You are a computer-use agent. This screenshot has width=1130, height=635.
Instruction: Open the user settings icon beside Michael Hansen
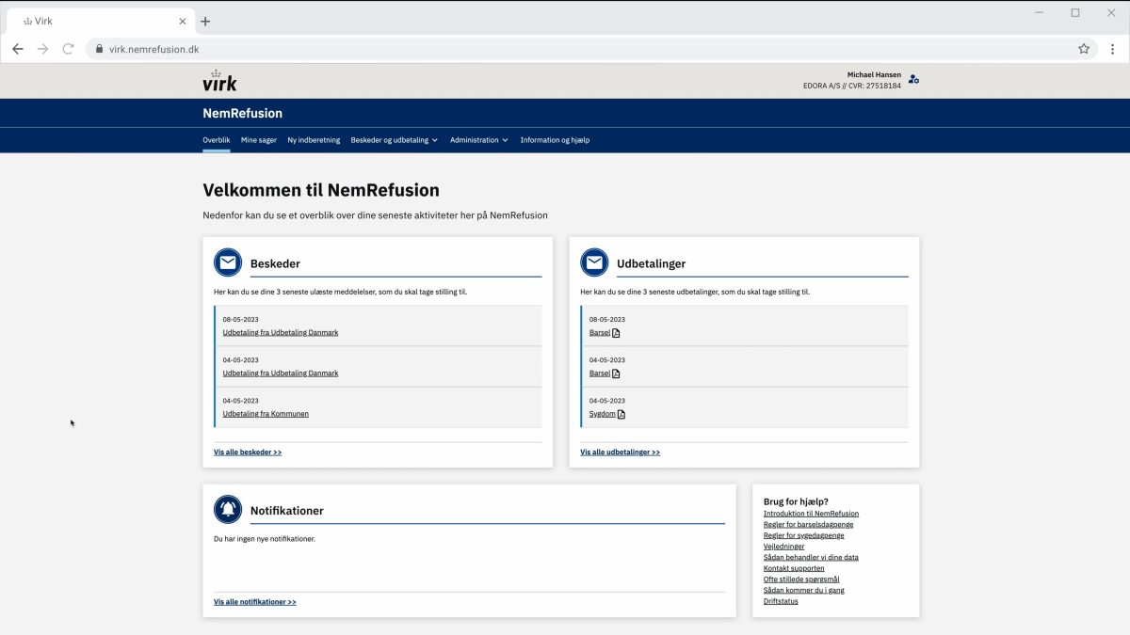point(913,80)
